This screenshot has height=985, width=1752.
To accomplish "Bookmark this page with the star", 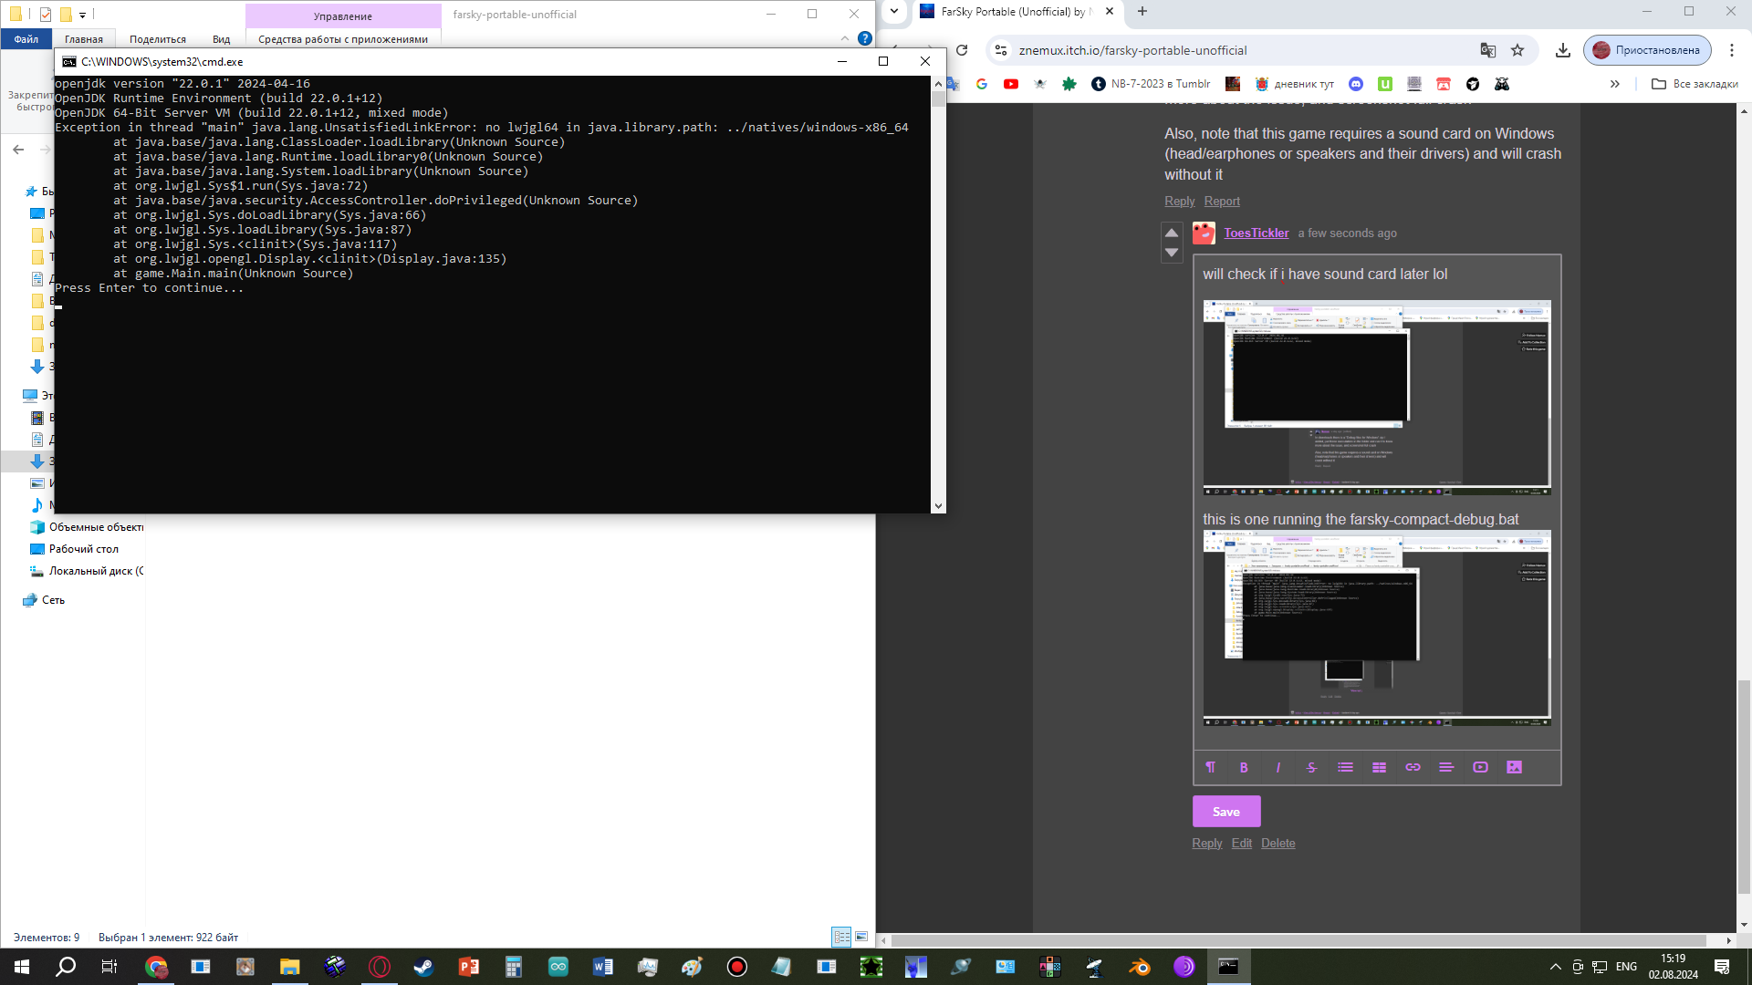I will [x=1517, y=50].
